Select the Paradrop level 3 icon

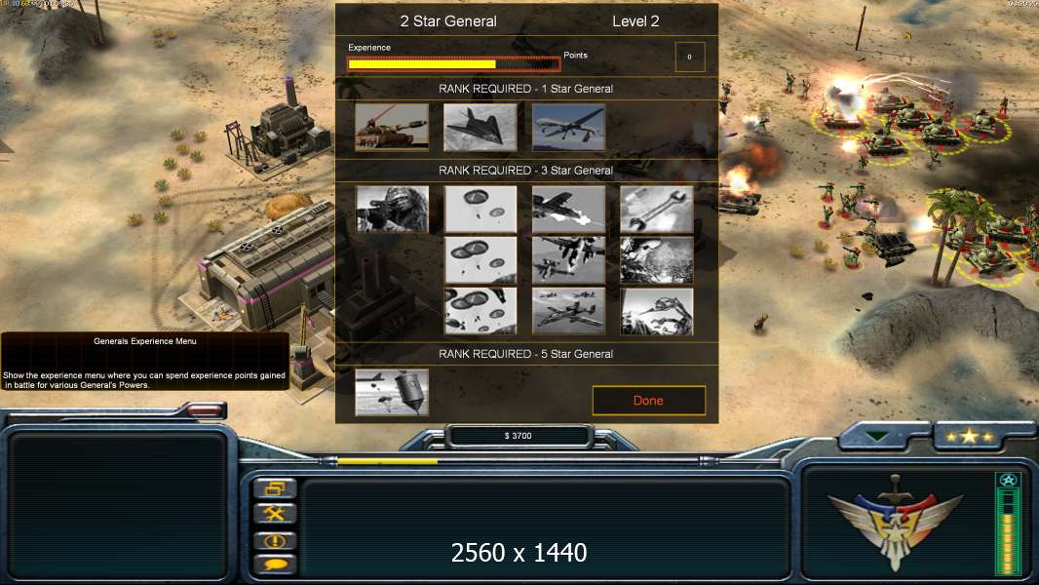480,311
